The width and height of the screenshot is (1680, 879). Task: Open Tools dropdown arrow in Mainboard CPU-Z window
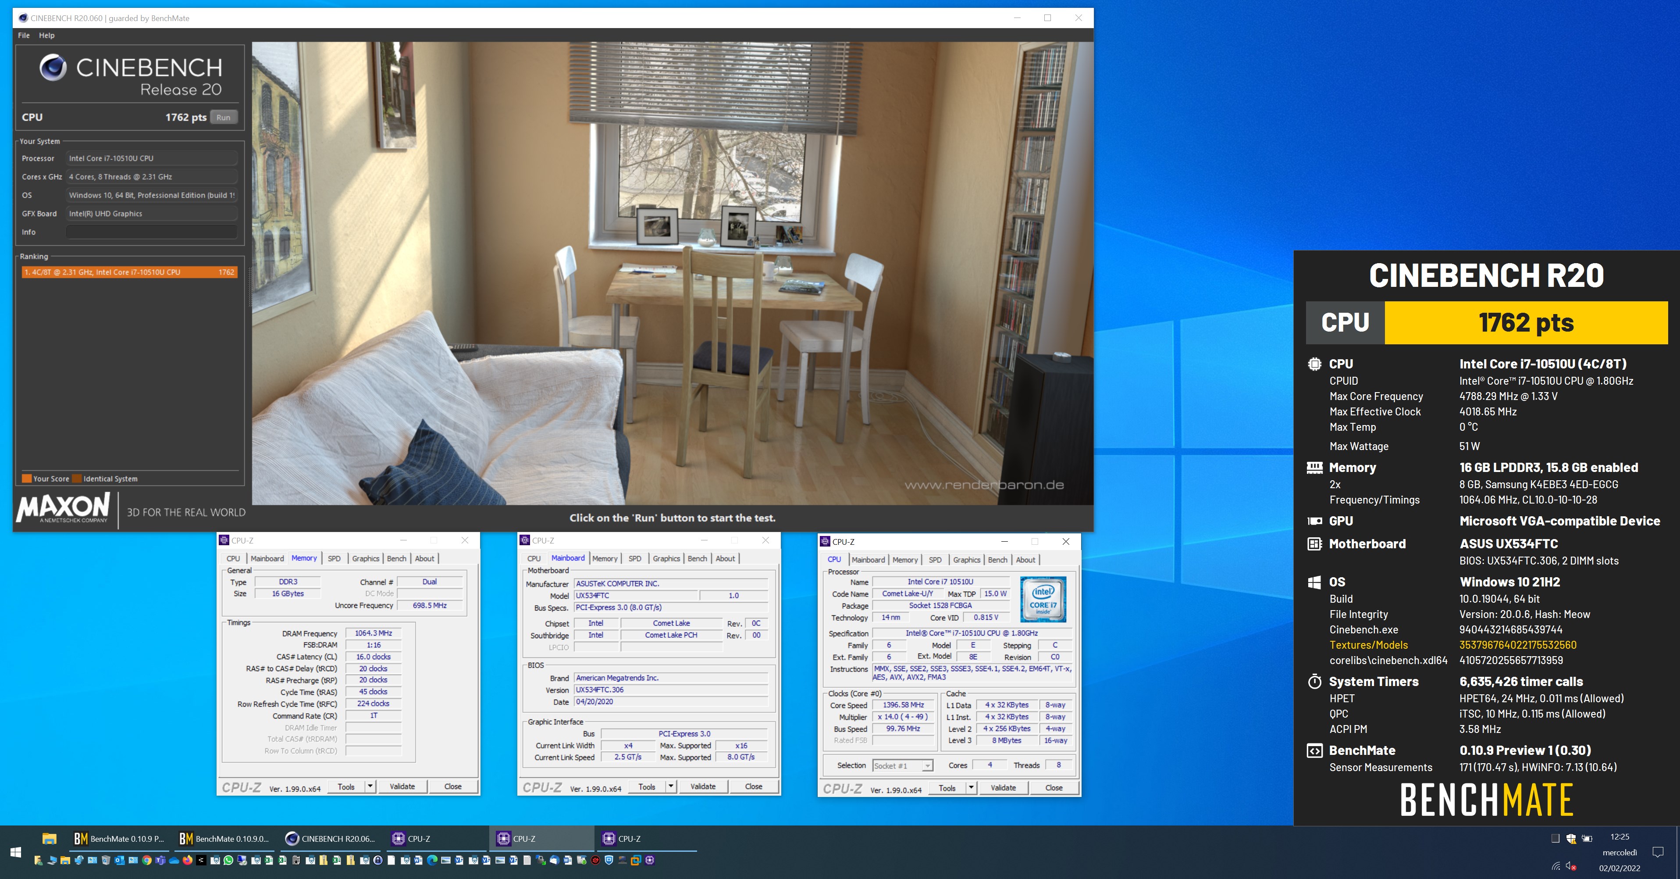671,786
